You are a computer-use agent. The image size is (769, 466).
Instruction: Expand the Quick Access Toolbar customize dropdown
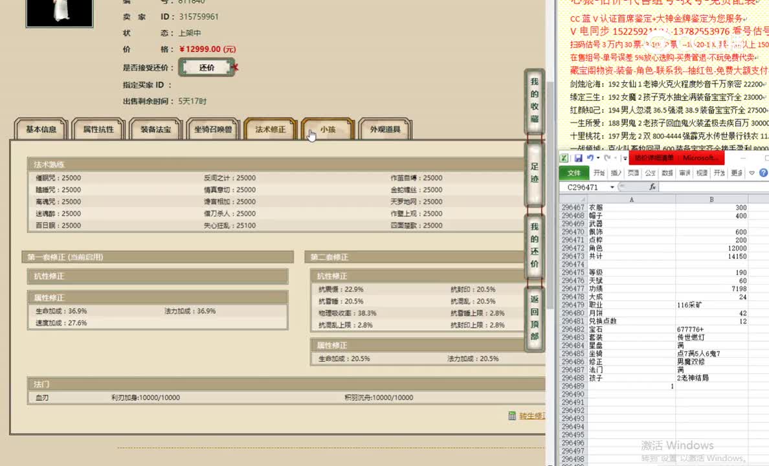625,158
